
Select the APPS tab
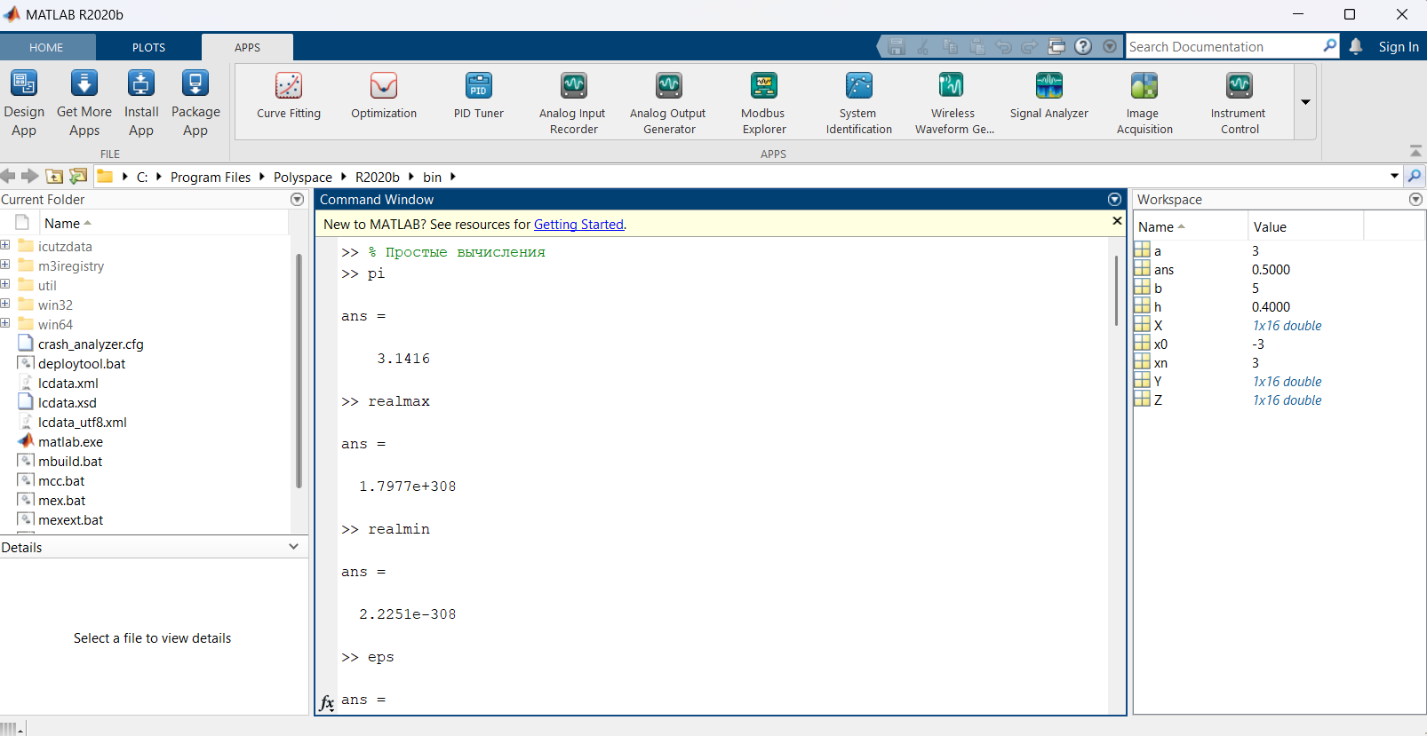pyautogui.click(x=247, y=47)
